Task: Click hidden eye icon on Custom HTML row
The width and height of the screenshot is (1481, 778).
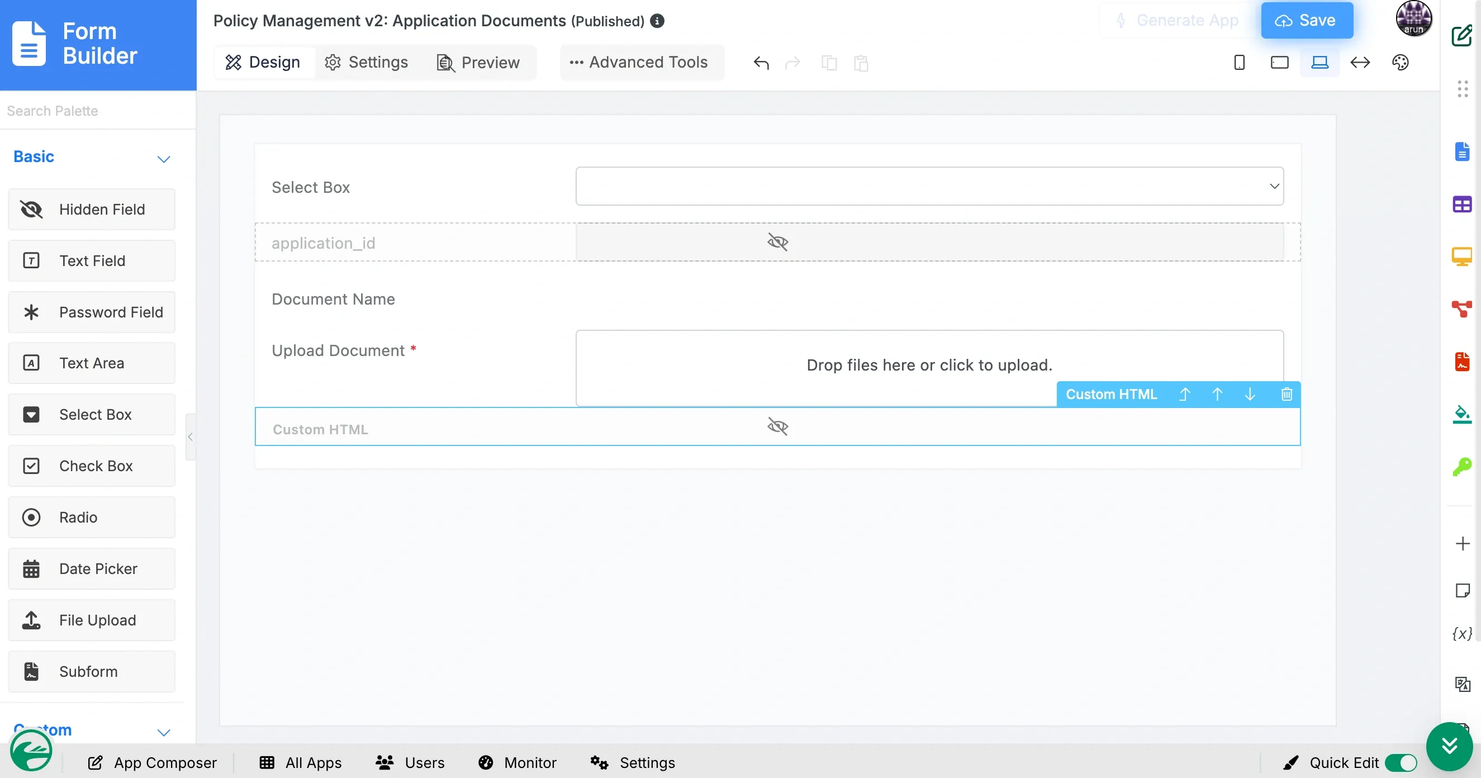Action: (x=777, y=426)
